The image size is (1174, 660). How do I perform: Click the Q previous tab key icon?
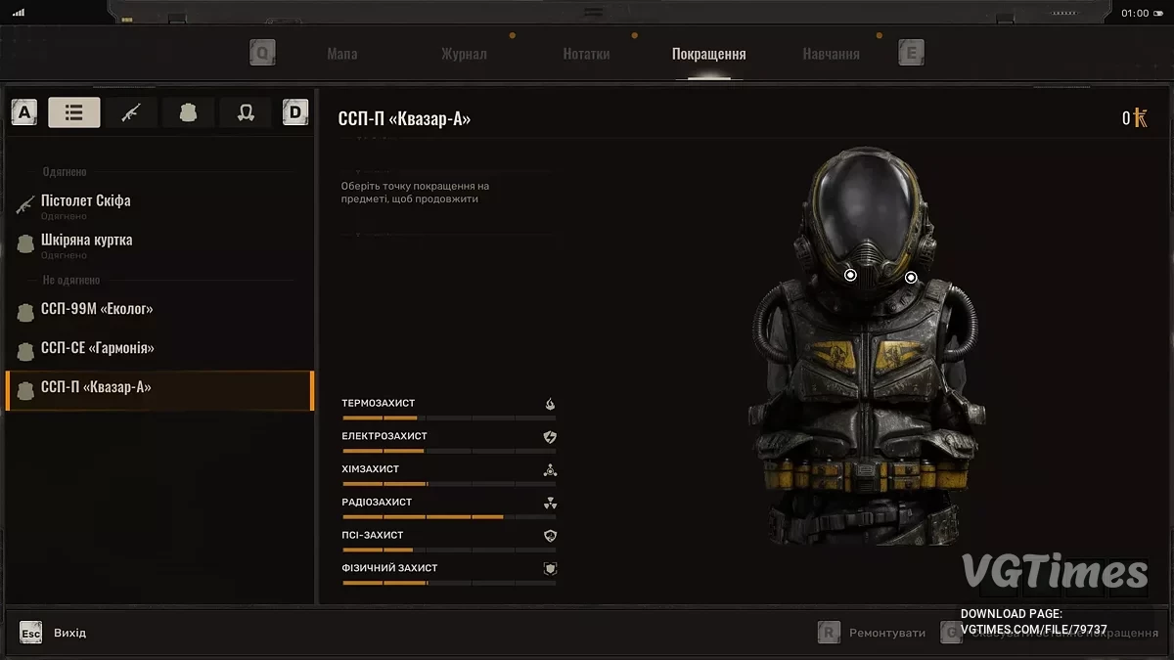261,53
